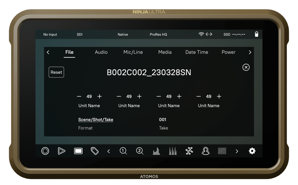Tap the playback play icon
This screenshot has height=185, width=298.
click(x=62, y=151)
